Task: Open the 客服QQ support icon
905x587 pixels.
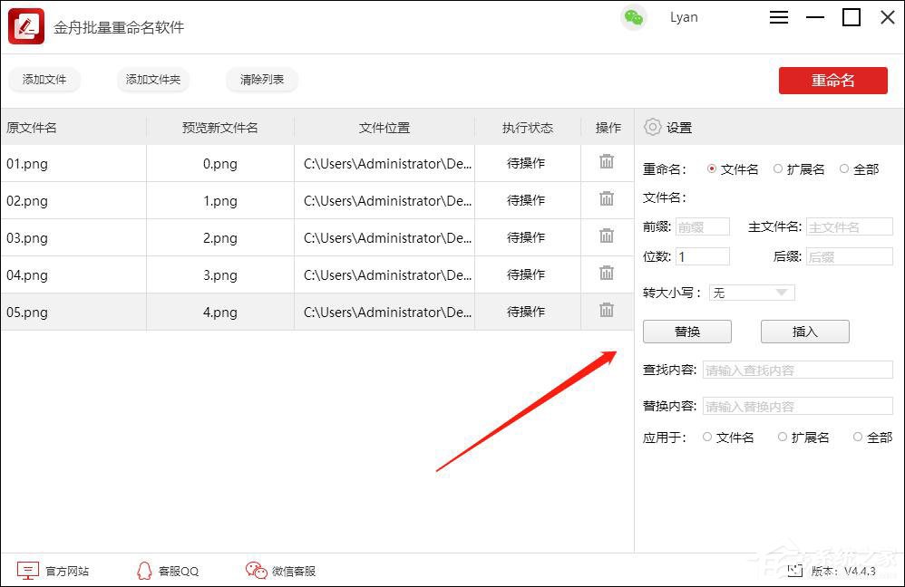Action: tap(144, 571)
